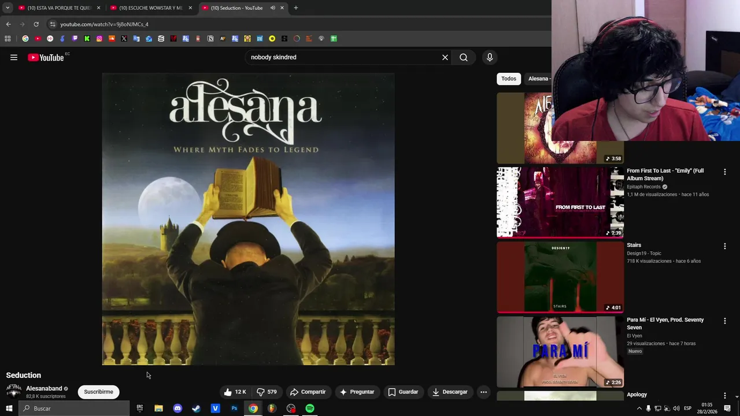Open Para Mí El Vyen video thumbnail
The width and height of the screenshot is (740, 416).
(x=560, y=352)
